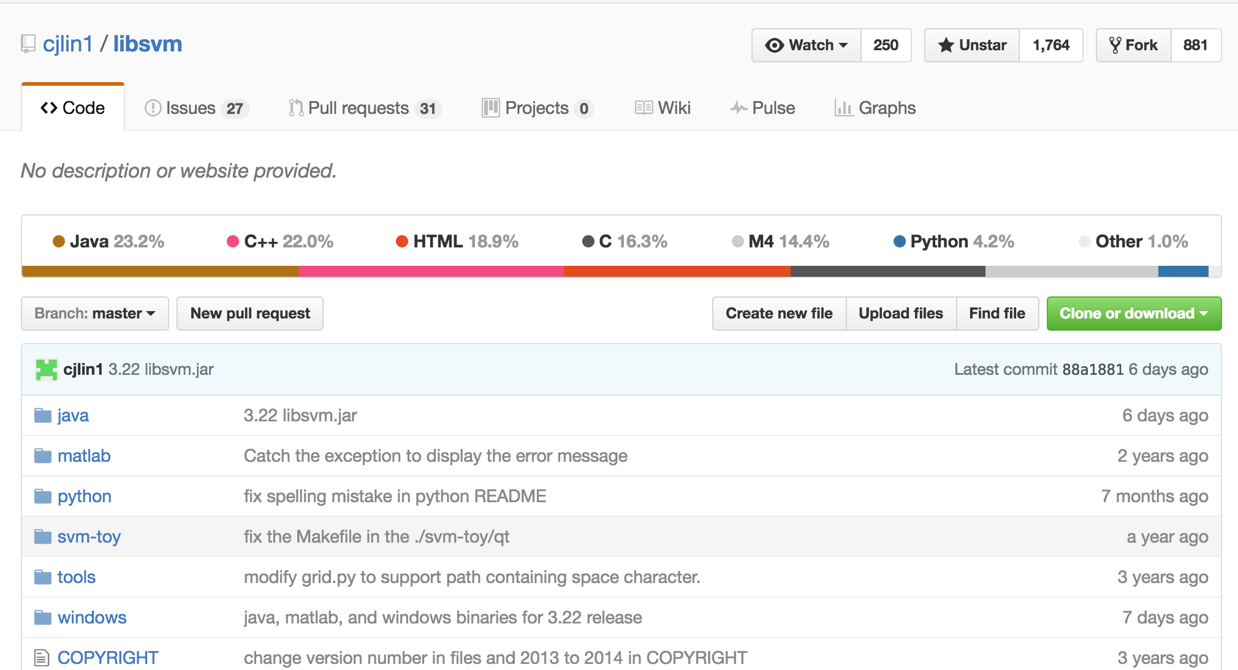
Task: Click the cjlin1 avatar in commit bar
Action: (x=47, y=369)
